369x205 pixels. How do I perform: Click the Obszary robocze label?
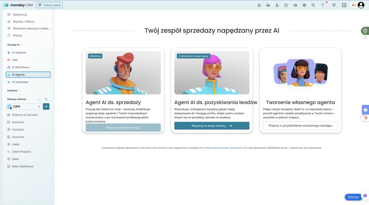point(17,99)
